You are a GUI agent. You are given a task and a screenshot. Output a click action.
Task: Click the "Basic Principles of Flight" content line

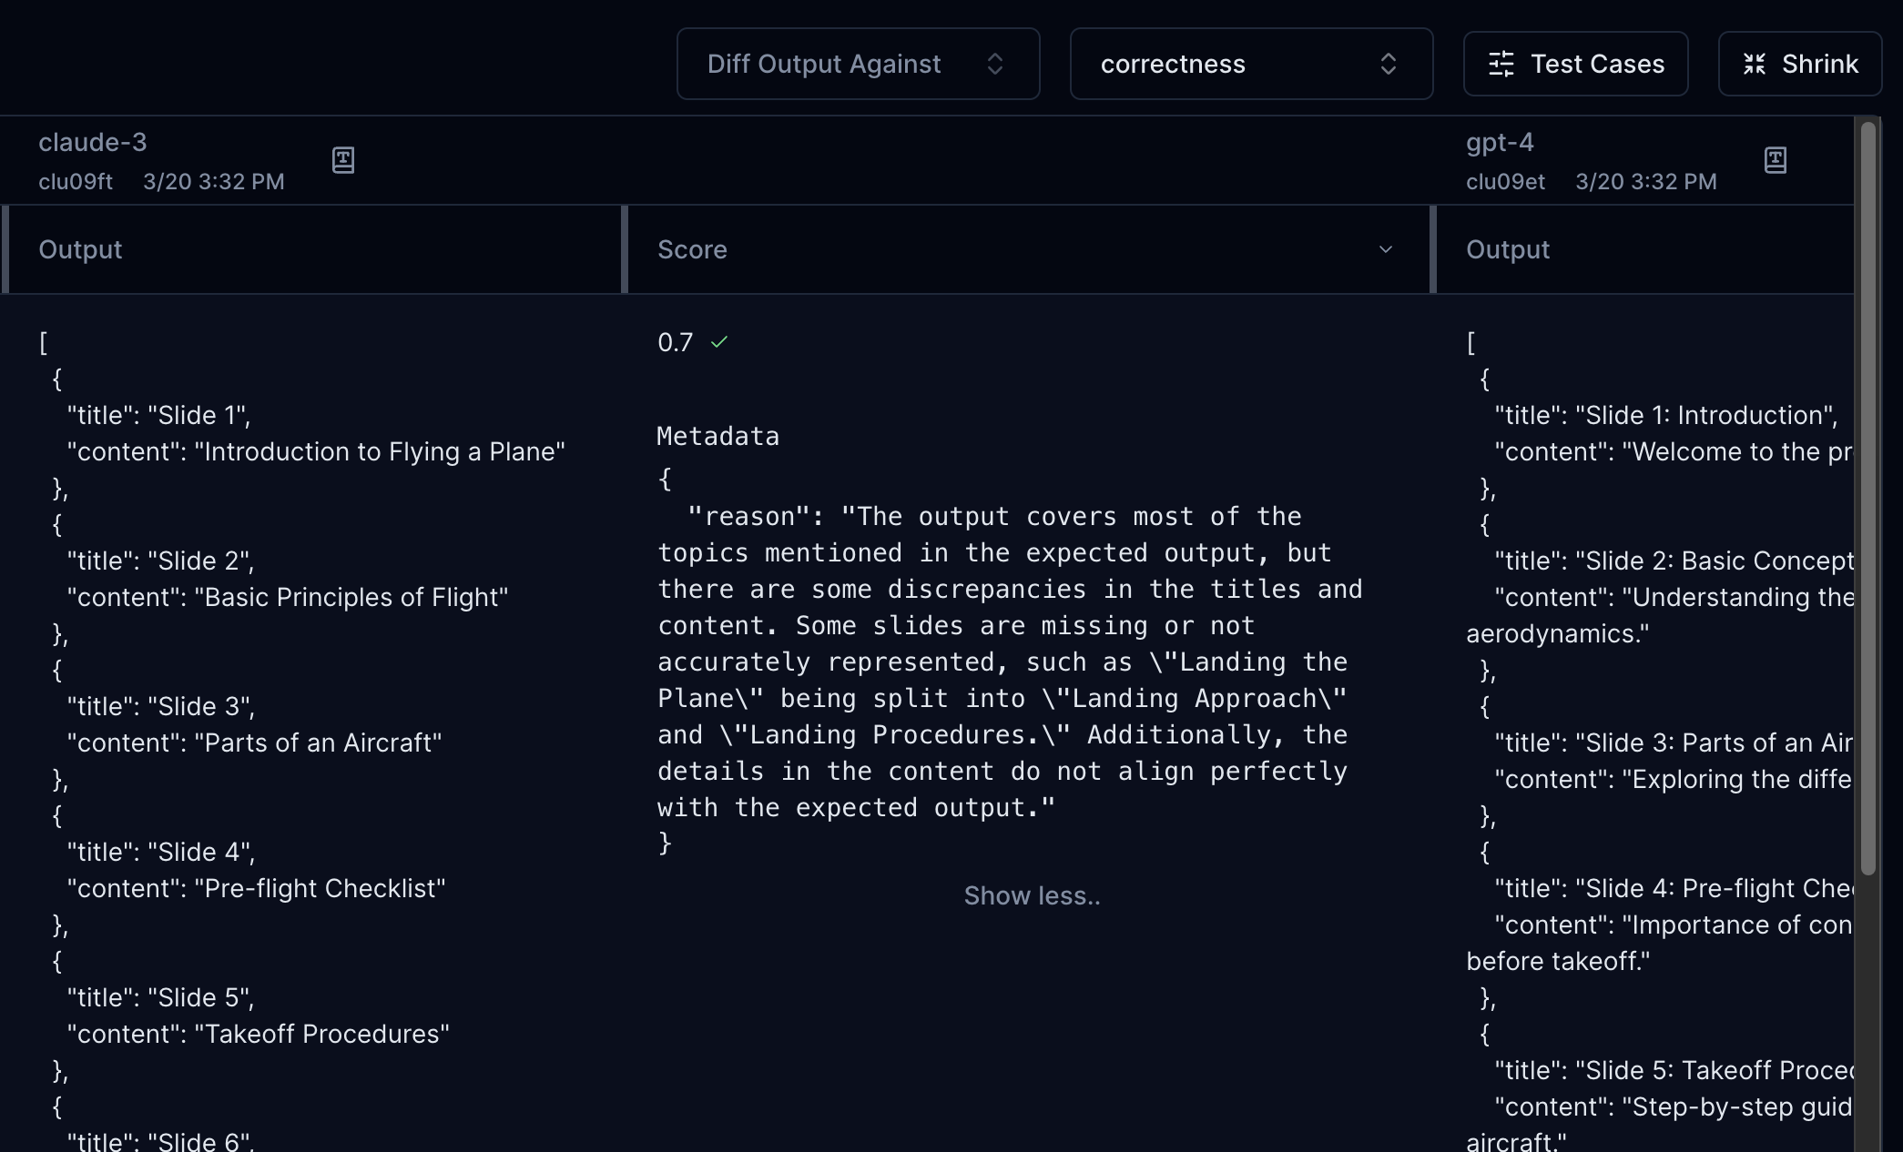(288, 598)
